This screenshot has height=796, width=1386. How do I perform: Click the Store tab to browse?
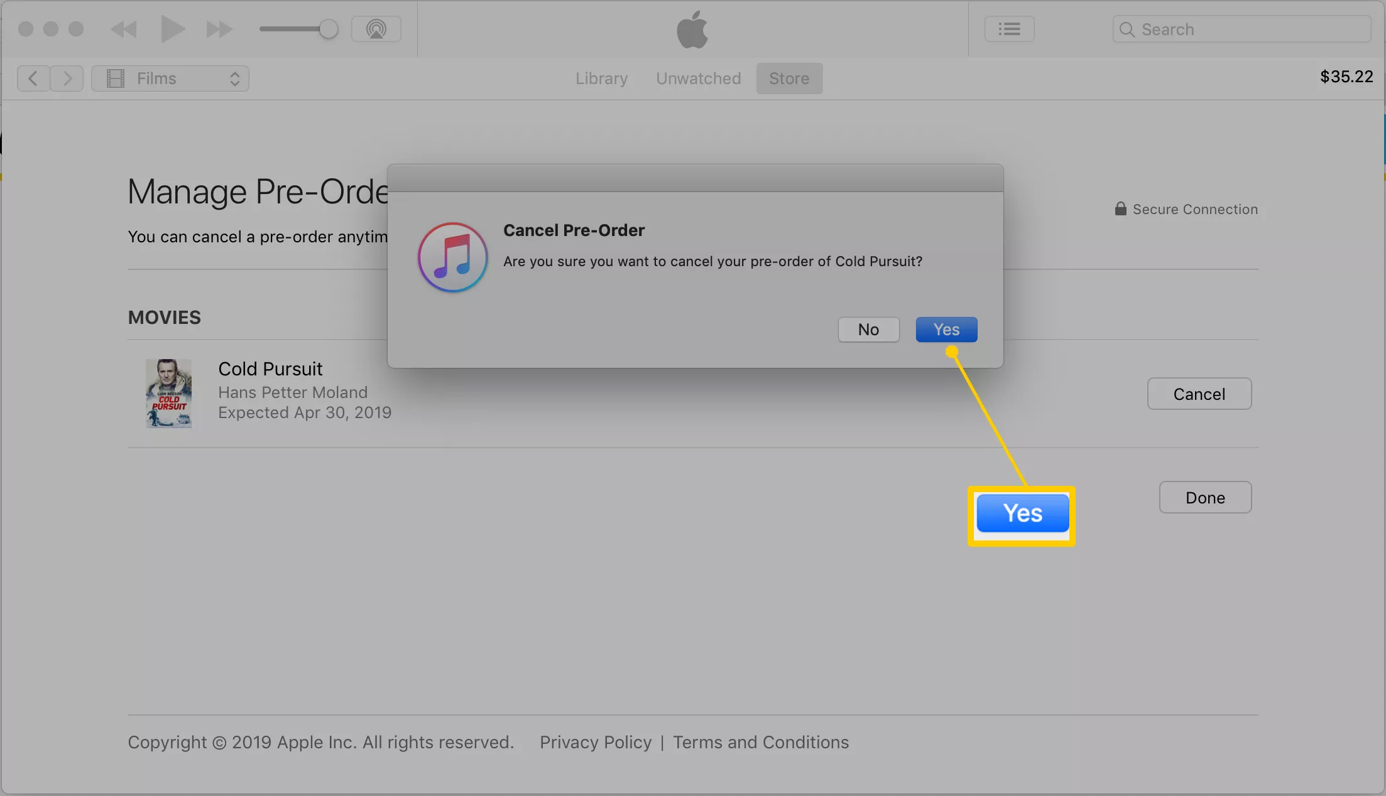click(789, 77)
